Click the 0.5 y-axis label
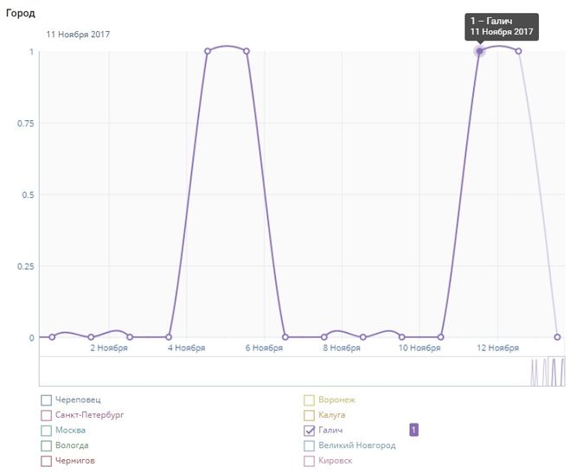The height and width of the screenshot is (473, 570). (28, 195)
